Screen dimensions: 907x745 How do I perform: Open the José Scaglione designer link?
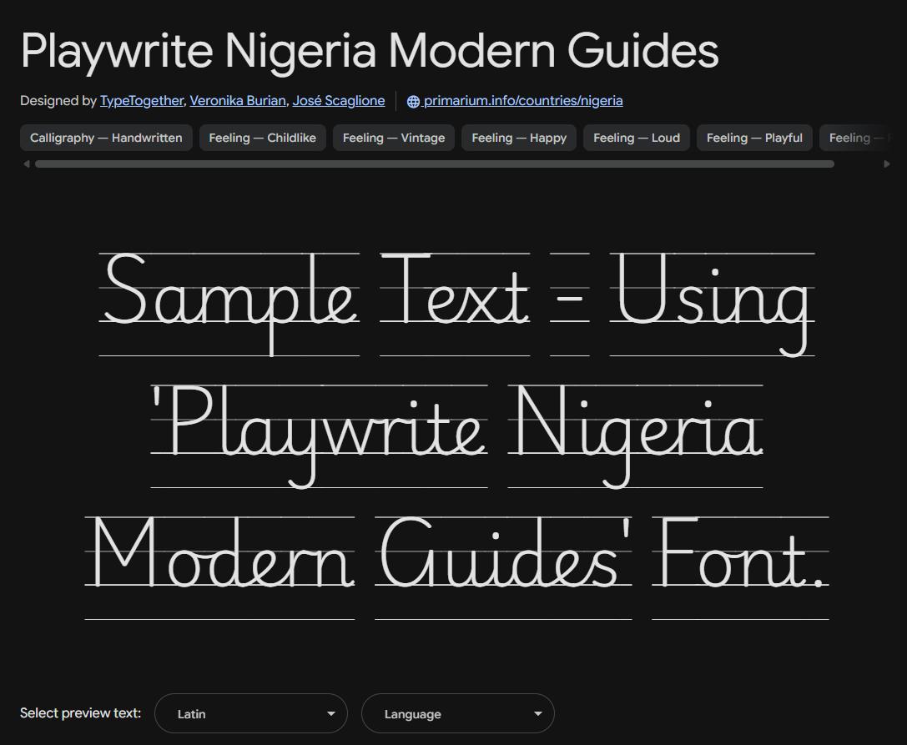tap(339, 101)
